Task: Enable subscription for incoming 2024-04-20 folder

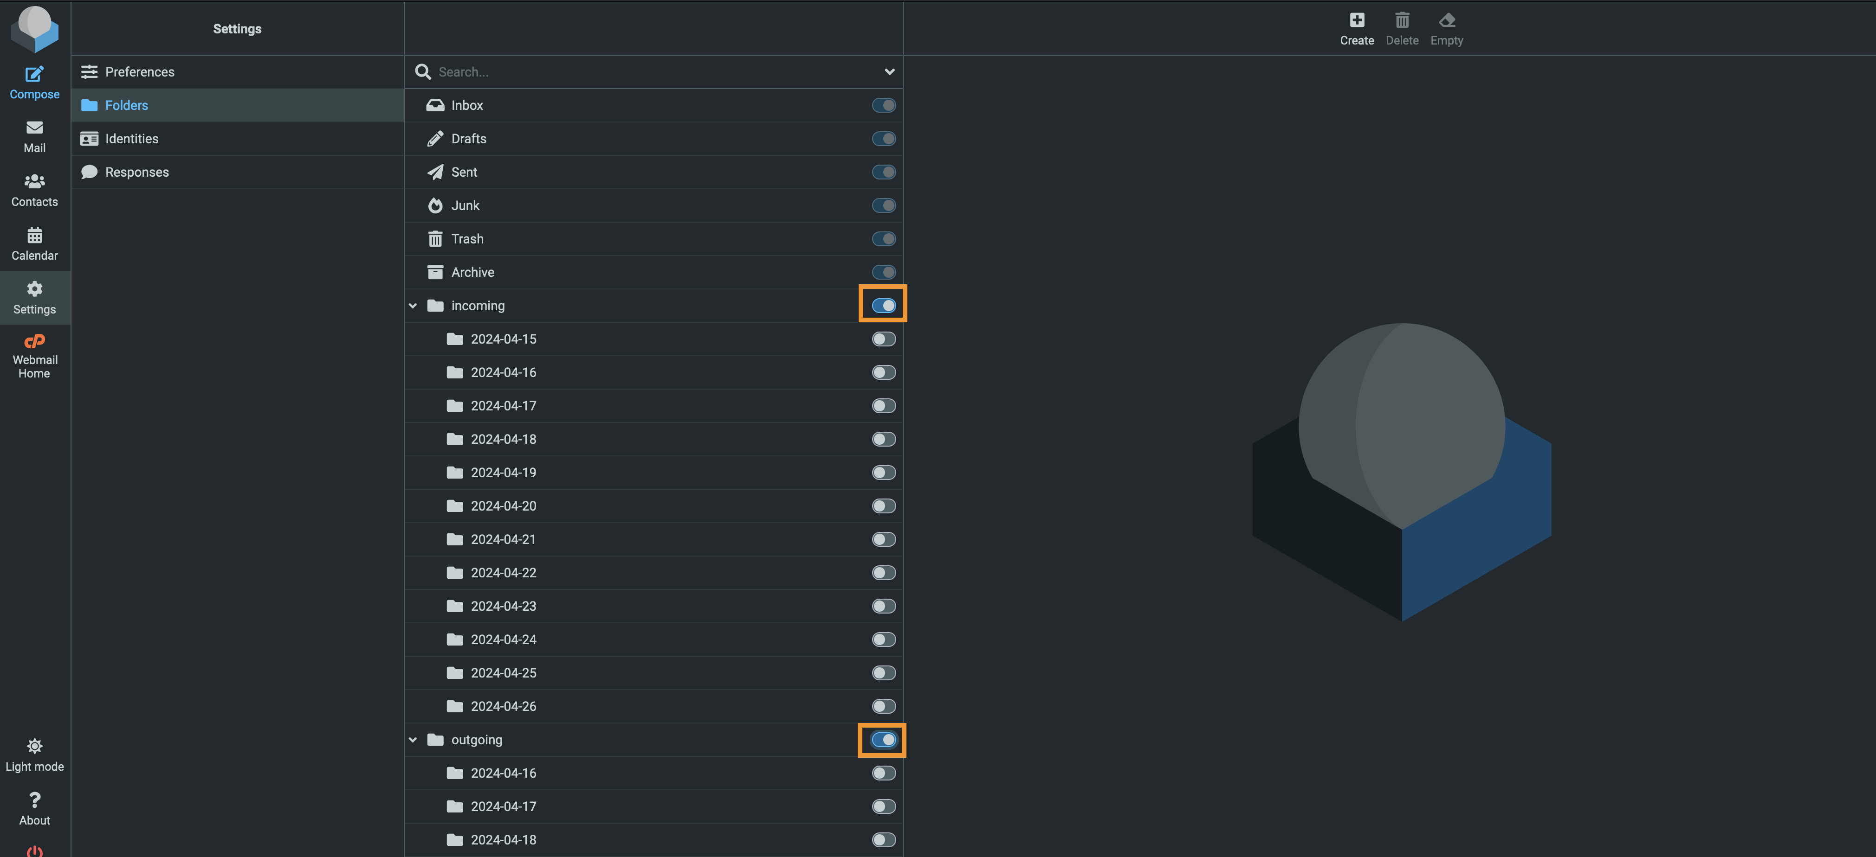Action: [x=883, y=505]
